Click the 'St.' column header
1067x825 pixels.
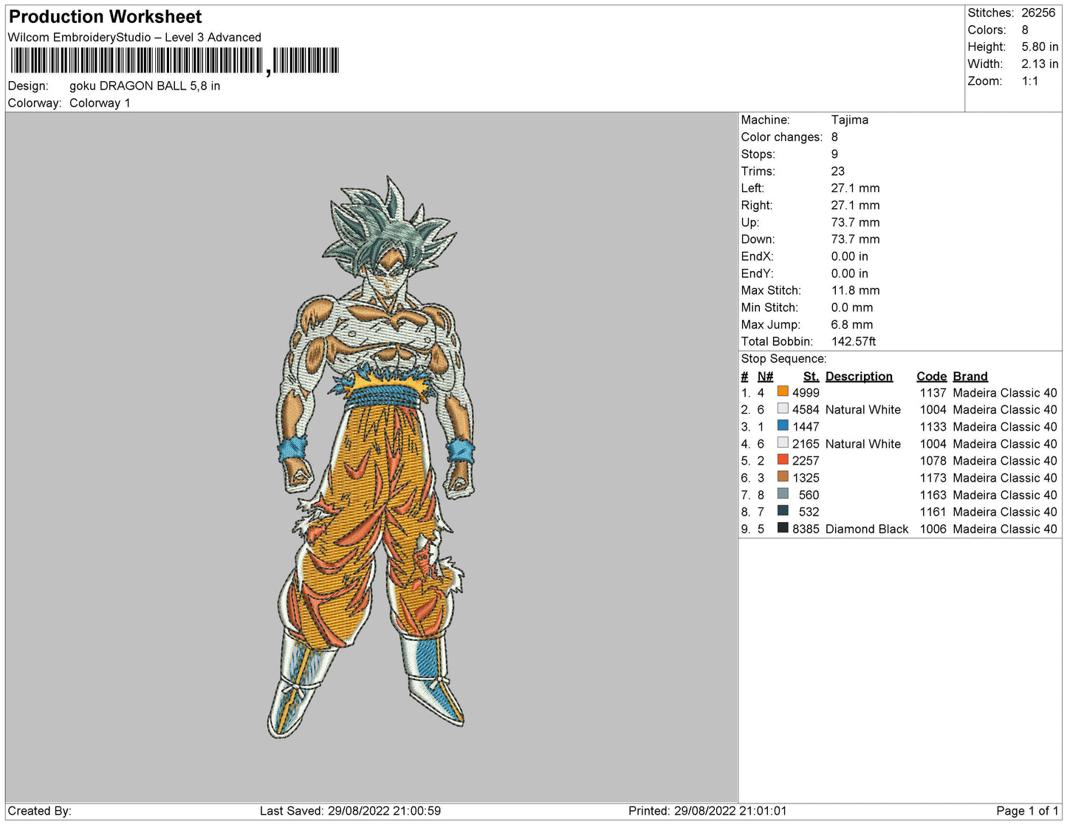pyautogui.click(x=811, y=376)
